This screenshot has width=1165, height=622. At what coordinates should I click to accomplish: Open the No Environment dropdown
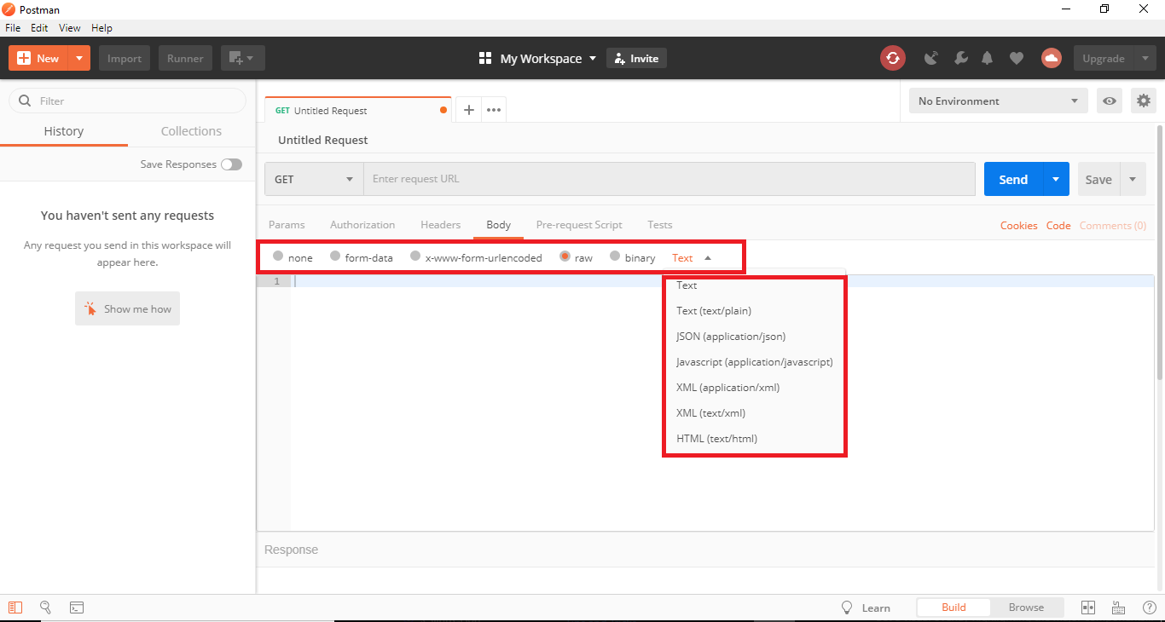pos(998,101)
